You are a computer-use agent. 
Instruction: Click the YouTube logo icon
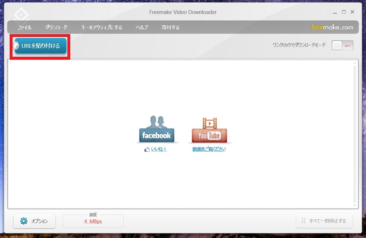tap(209, 130)
